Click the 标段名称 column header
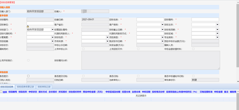This screenshot has width=239, height=110. 23,92
